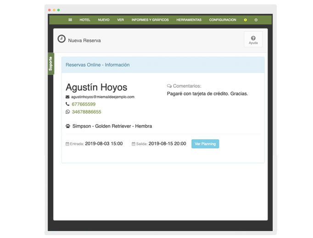Click the yellow alert notification icon
The height and width of the screenshot is (238, 313).
pyautogui.click(x=246, y=20)
